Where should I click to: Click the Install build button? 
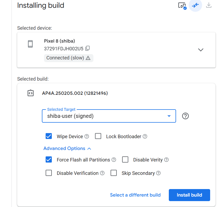189,195
